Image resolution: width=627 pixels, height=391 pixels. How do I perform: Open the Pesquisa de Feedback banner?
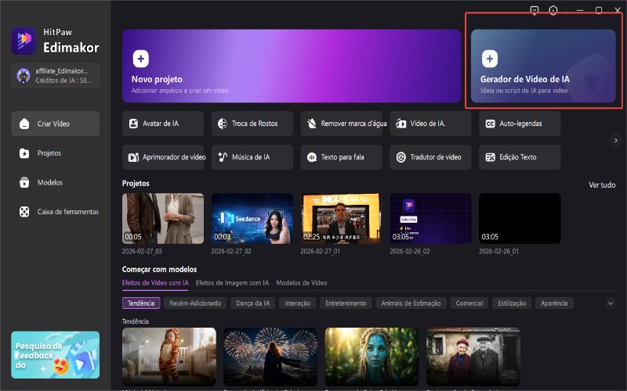56,355
